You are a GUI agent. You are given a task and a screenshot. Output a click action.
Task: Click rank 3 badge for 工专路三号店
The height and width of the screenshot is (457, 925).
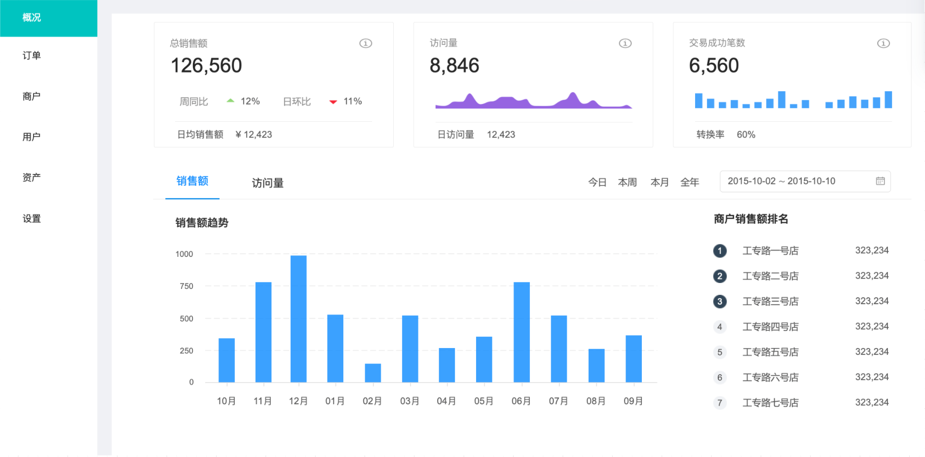720,301
